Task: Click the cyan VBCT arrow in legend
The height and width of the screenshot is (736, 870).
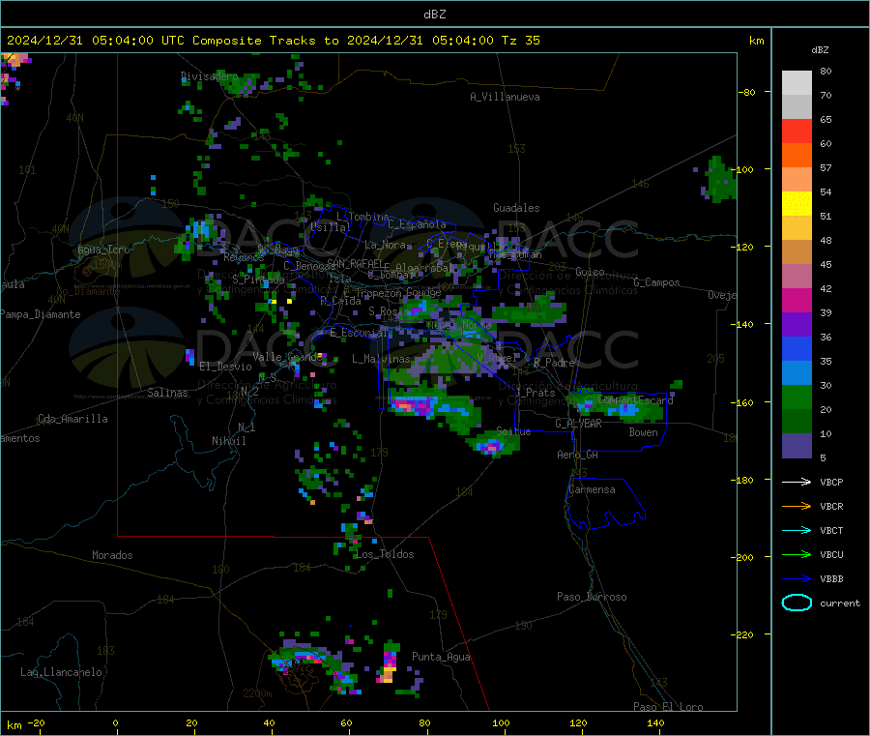Action: coord(797,530)
